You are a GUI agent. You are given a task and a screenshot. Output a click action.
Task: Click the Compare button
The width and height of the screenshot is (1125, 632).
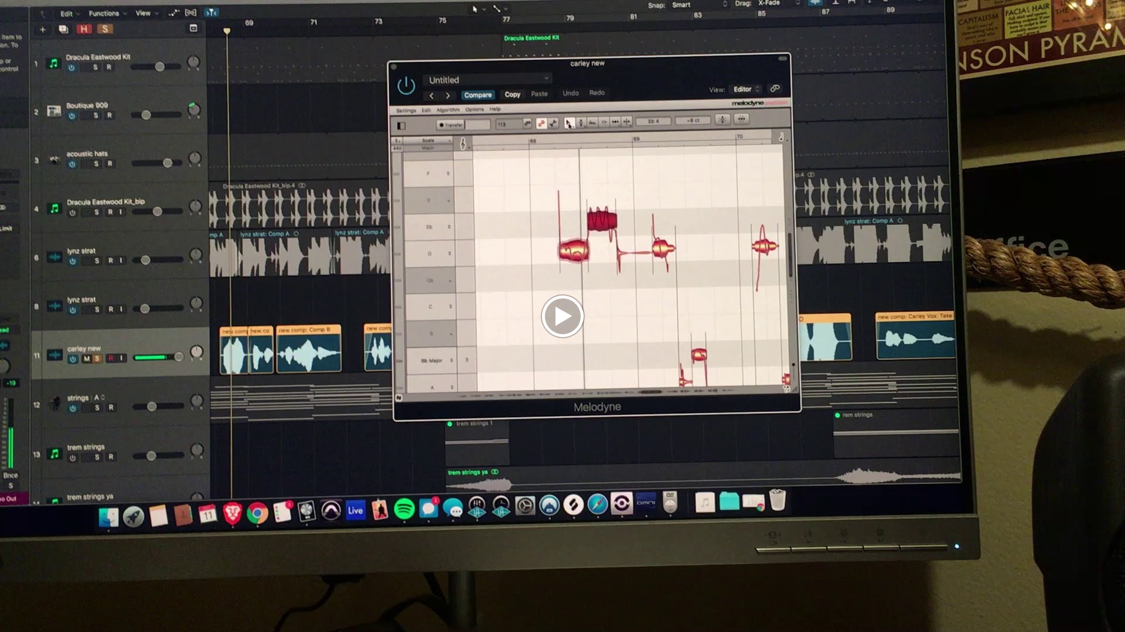(478, 95)
